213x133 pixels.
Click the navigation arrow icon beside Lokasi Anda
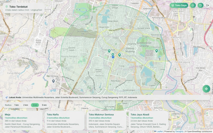point(6,97)
